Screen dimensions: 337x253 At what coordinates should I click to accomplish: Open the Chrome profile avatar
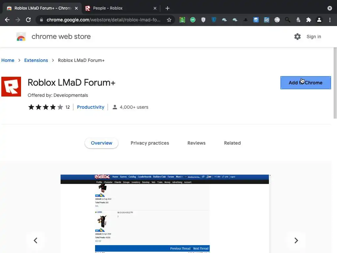[x=319, y=20]
